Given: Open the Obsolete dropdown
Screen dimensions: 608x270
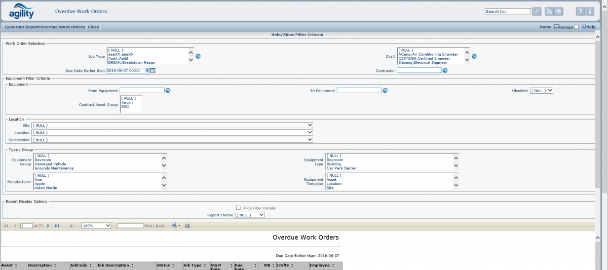Looking at the screenshot, I should click(542, 91).
